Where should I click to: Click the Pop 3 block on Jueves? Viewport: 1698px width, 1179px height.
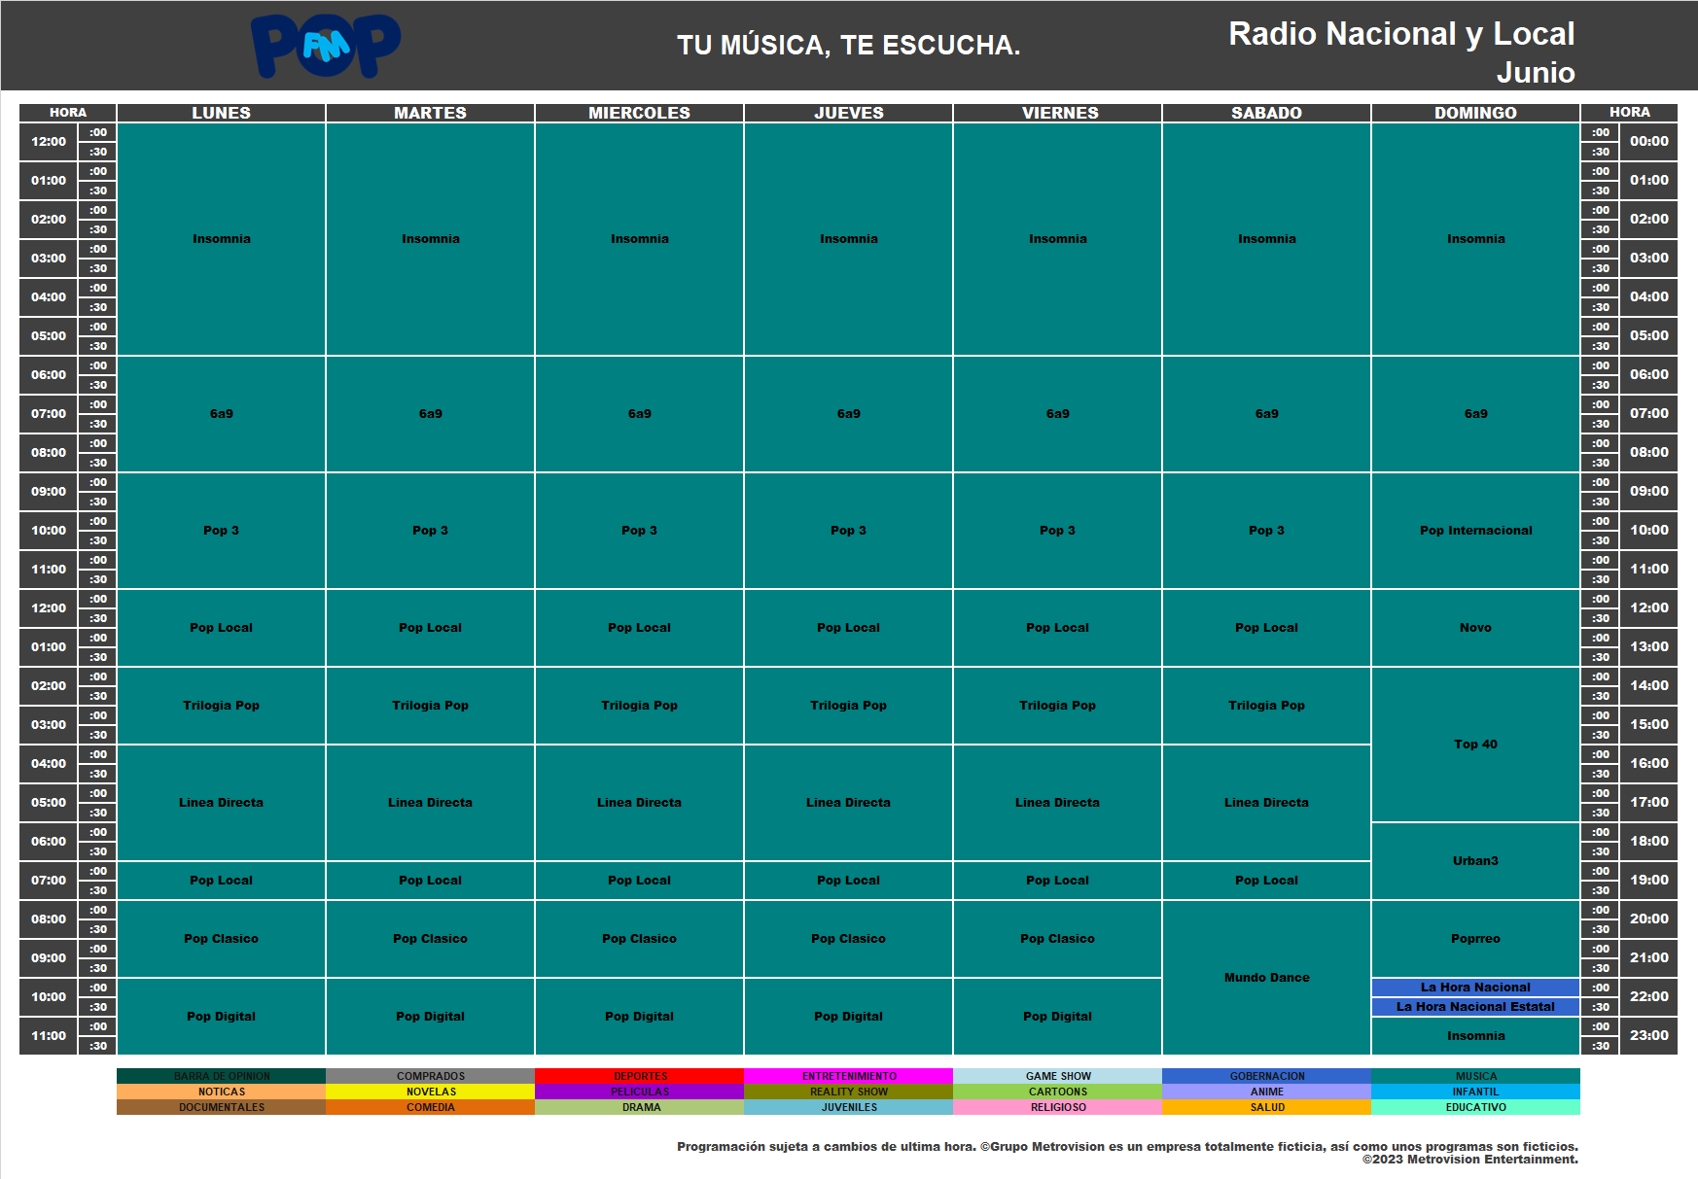click(x=848, y=531)
